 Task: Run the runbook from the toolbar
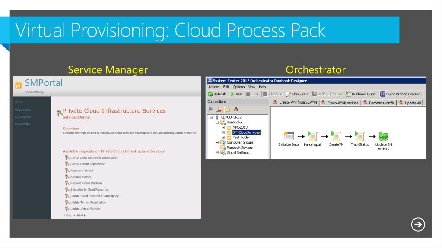[x=236, y=94]
